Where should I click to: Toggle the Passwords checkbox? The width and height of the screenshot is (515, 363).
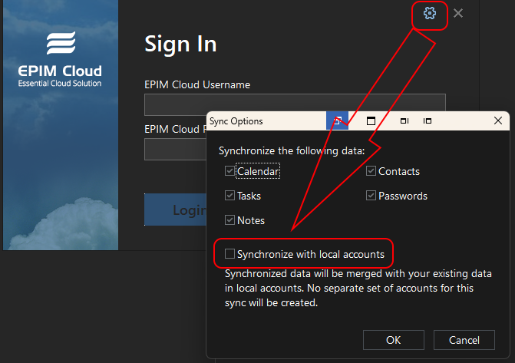click(x=371, y=196)
